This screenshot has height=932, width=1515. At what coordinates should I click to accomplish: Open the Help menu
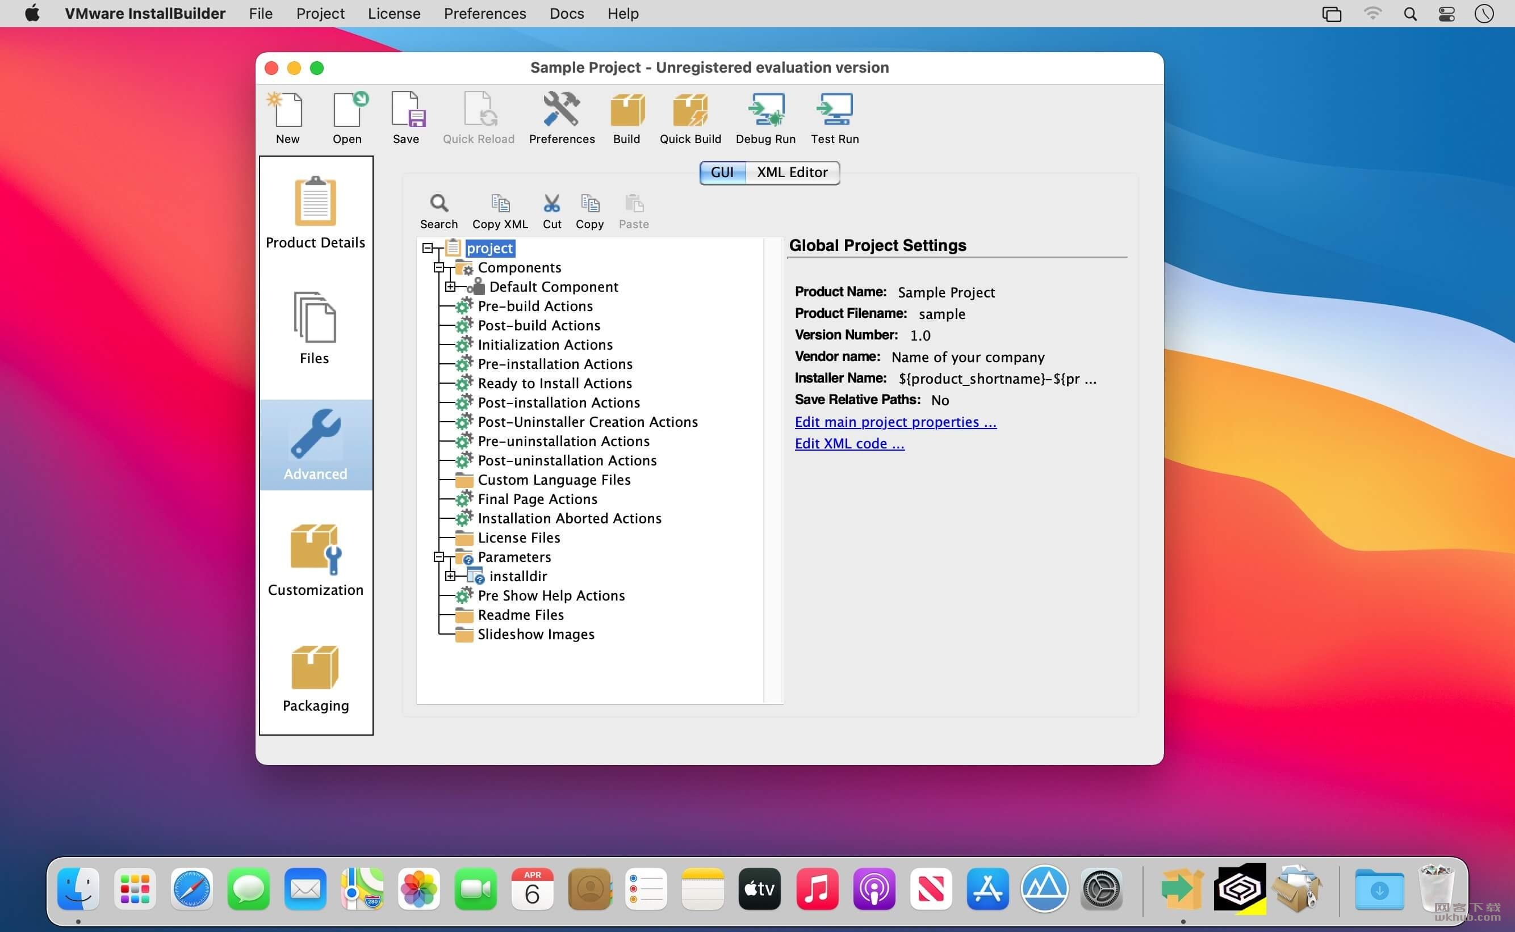click(x=623, y=14)
